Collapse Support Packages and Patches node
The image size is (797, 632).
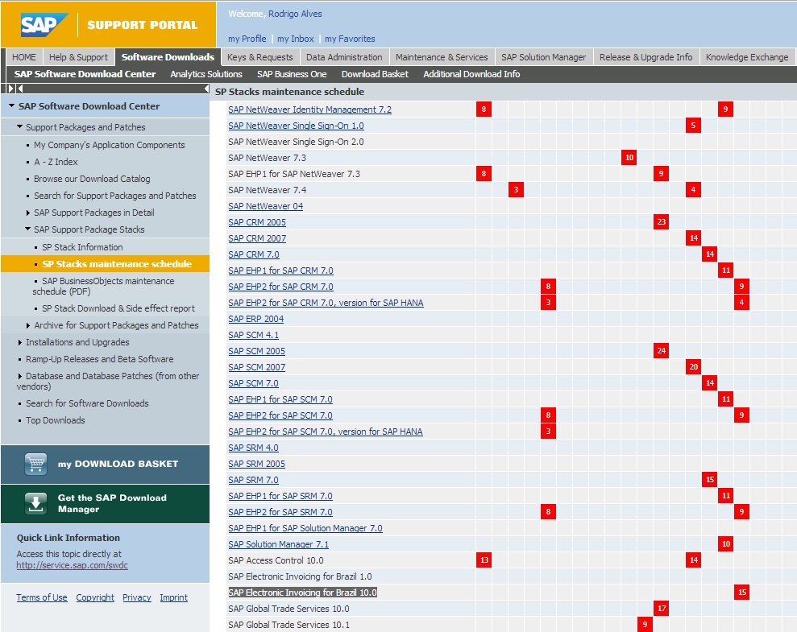click(x=20, y=126)
